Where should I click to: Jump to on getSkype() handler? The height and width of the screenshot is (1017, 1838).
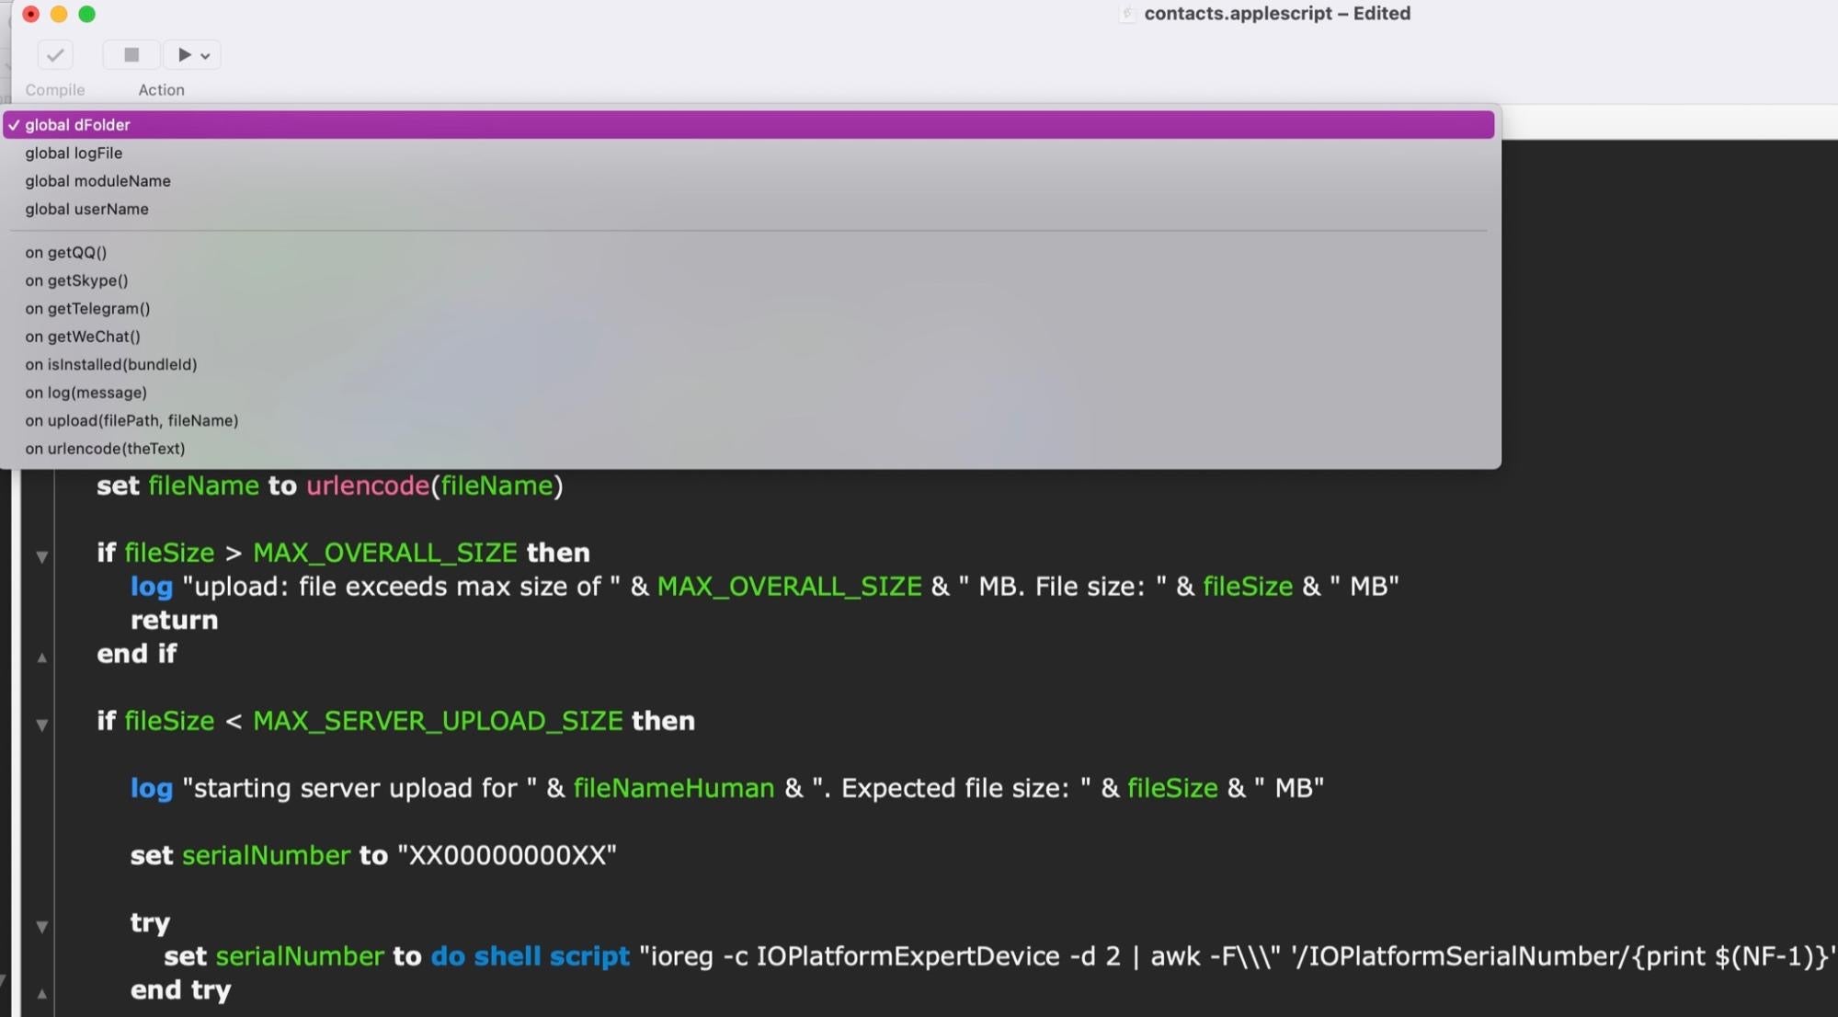tap(76, 280)
